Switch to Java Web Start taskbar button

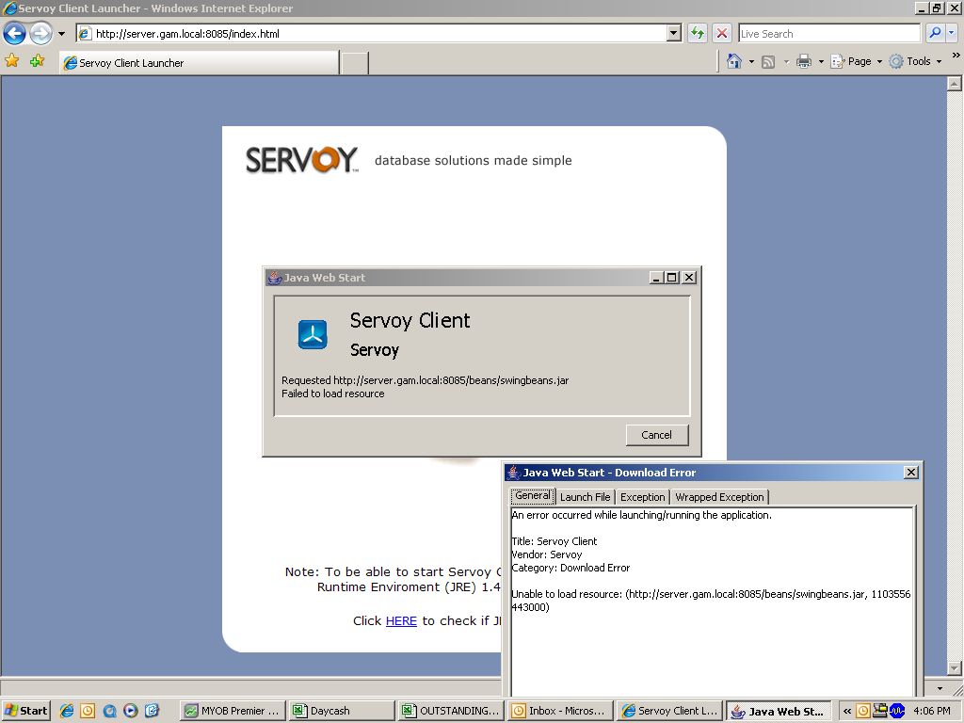coord(779,711)
